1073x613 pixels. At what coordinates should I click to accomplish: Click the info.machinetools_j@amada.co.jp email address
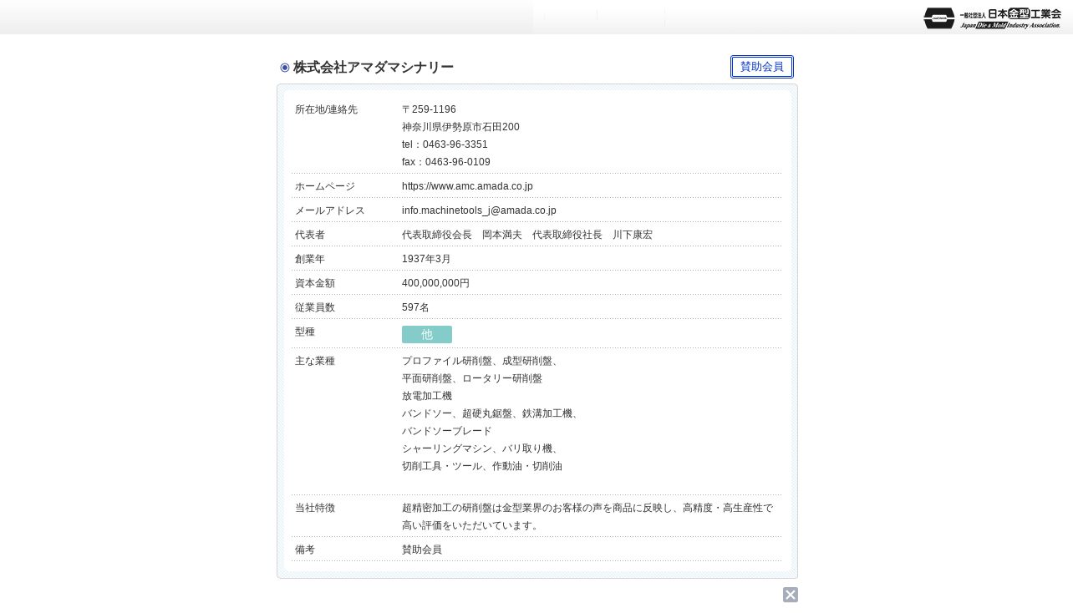(479, 210)
